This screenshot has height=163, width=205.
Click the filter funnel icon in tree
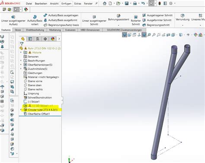[22, 44]
